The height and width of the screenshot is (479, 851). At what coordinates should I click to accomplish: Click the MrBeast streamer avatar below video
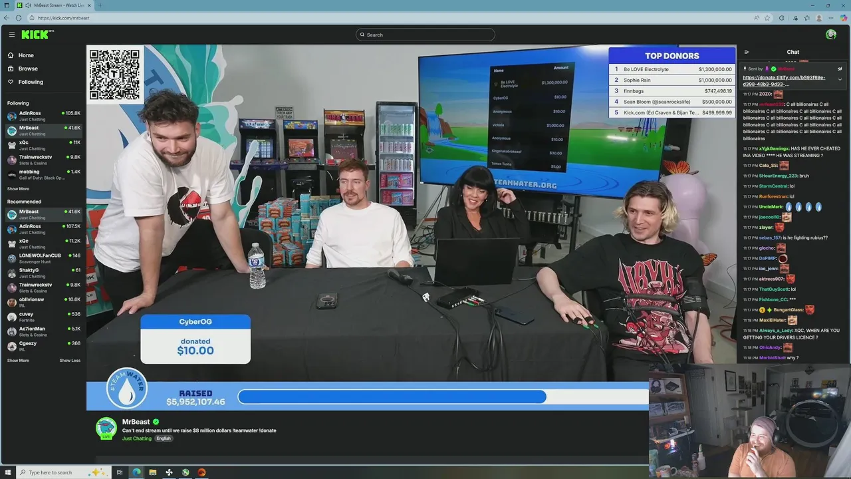coord(106,428)
